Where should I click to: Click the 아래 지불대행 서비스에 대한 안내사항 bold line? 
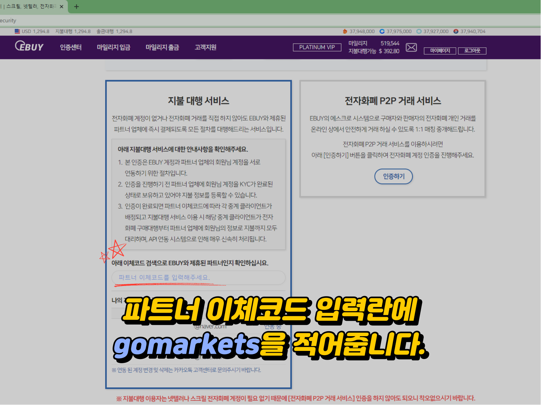click(183, 149)
